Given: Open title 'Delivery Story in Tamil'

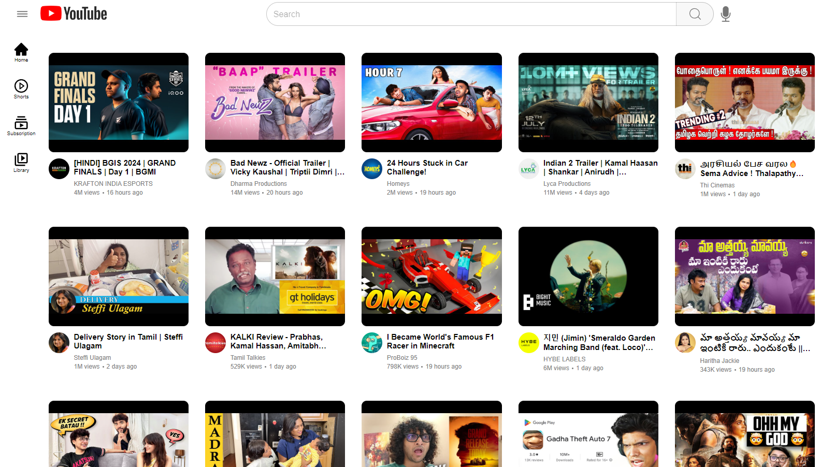Looking at the screenshot, I should pos(128,341).
